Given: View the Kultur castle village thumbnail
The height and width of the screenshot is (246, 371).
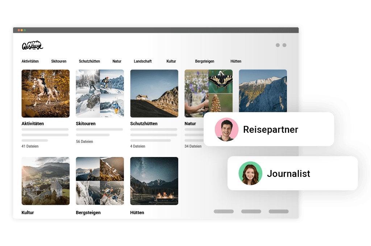Looking at the screenshot, I should point(46,181).
